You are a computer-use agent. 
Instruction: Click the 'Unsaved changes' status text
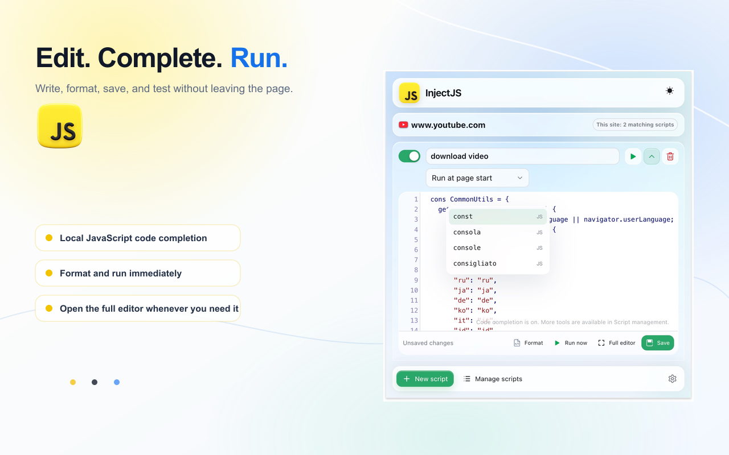coord(428,343)
